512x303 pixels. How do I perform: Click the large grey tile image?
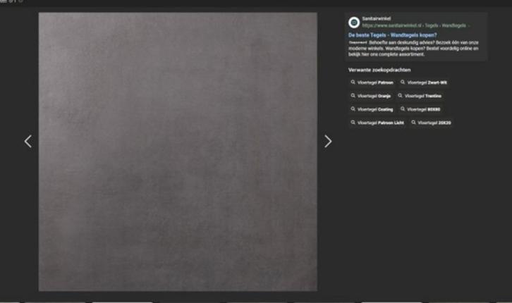tap(177, 151)
